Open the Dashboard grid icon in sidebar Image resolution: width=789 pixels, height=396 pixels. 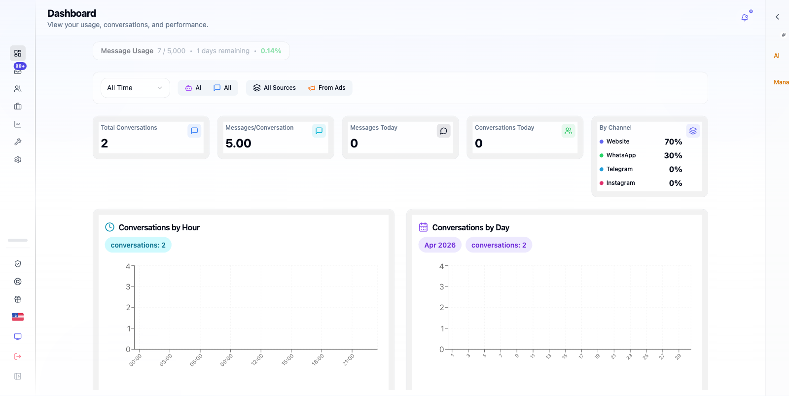(18, 53)
